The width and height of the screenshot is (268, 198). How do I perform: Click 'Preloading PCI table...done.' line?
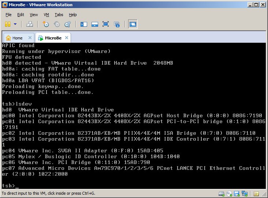(48, 92)
